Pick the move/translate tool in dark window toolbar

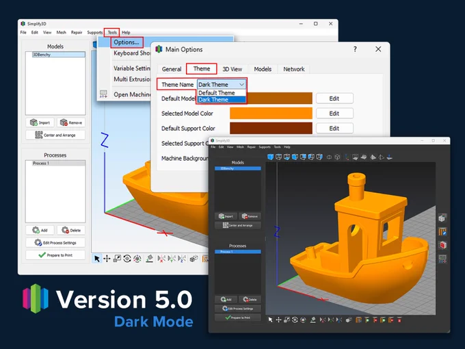(278, 320)
